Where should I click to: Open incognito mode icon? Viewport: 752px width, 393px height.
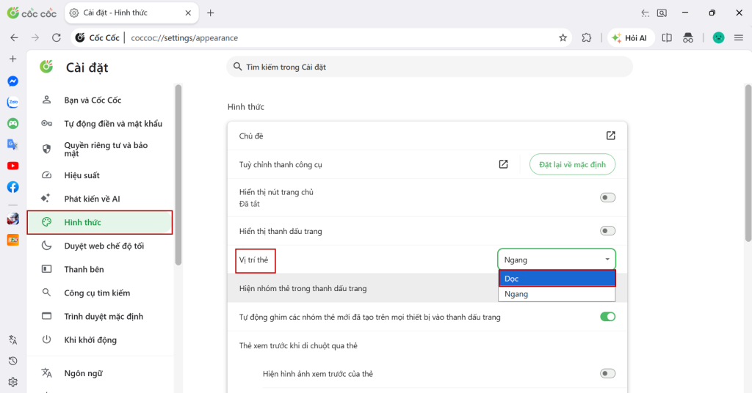click(x=688, y=38)
